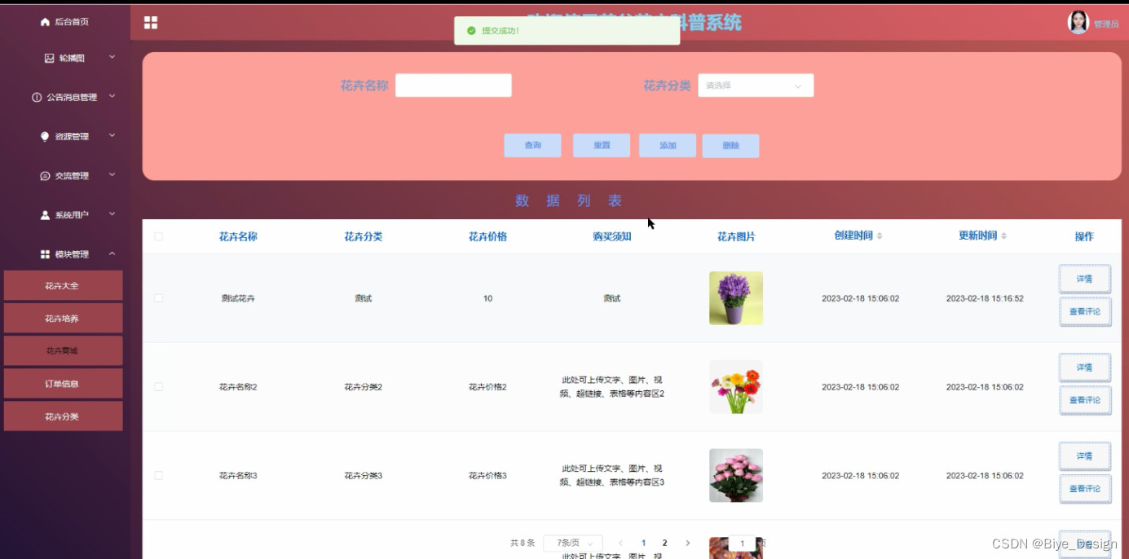Go to next page with right arrow
The width and height of the screenshot is (1129, 559).
pos(687,543)
